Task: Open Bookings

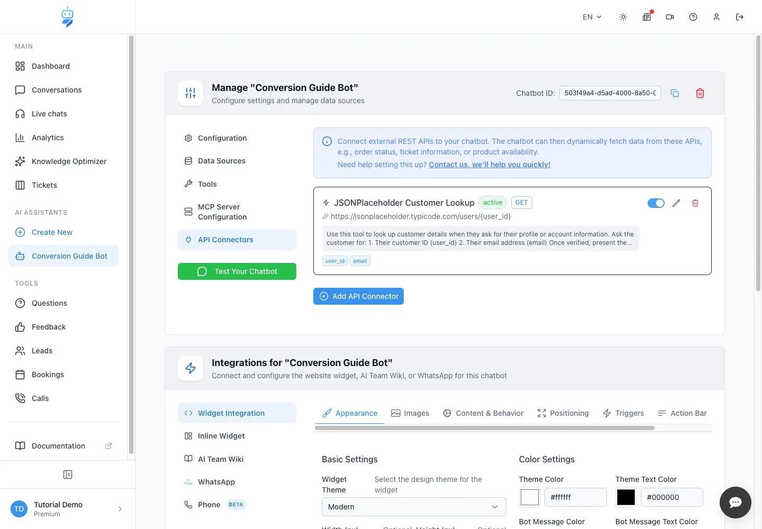Action: point(63,375)
